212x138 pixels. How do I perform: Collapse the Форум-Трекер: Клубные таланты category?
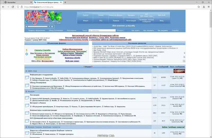(26, 127)
